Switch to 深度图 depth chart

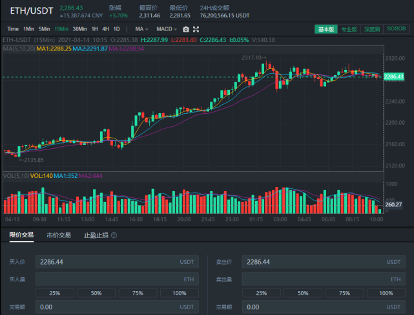(372, 29)
